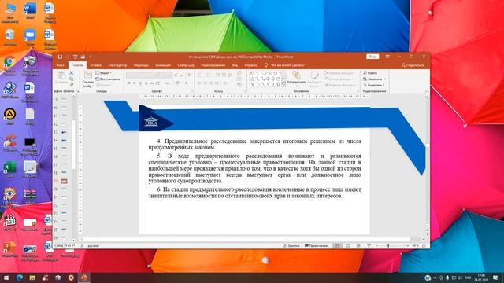Click the ribbon display options icon
This screenshot has width=504, height=283.
tap(387, 57)
